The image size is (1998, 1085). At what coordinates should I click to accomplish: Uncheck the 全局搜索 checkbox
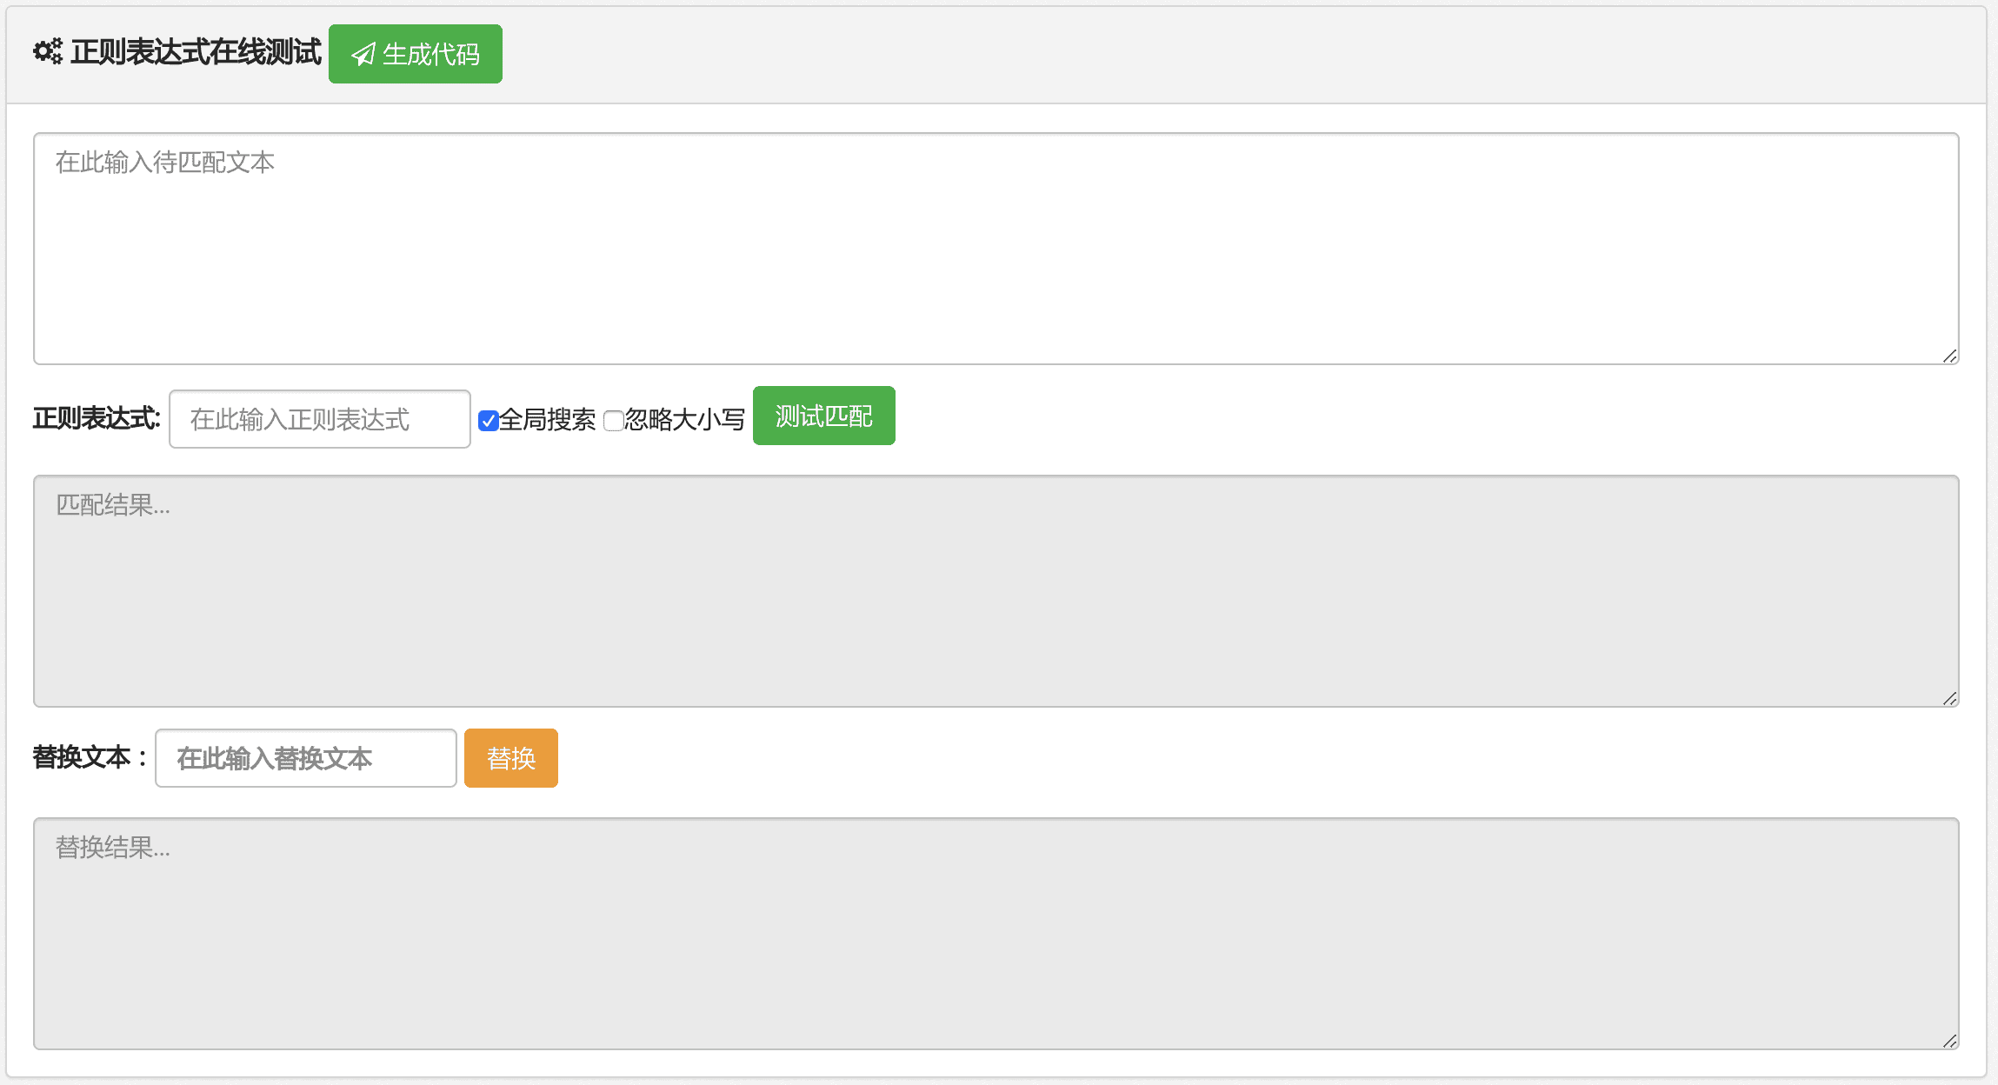tap(488, 421)
